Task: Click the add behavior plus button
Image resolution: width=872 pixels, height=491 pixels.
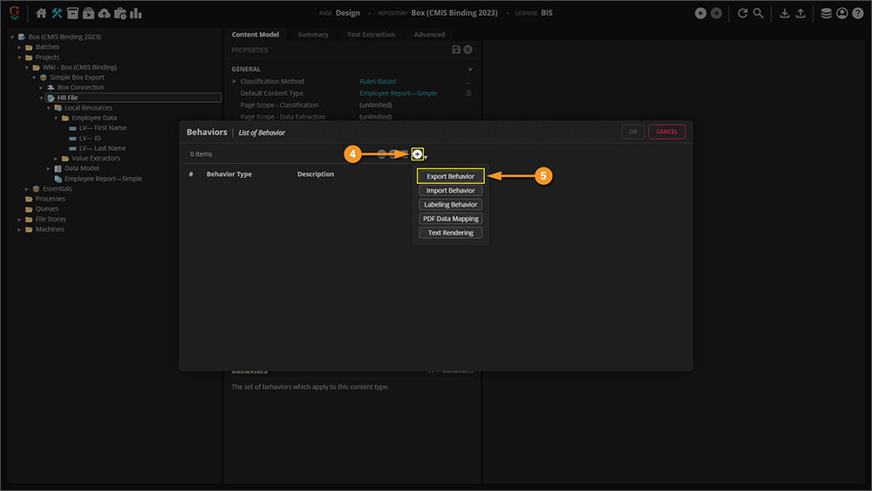Action: tap(418, 154)
